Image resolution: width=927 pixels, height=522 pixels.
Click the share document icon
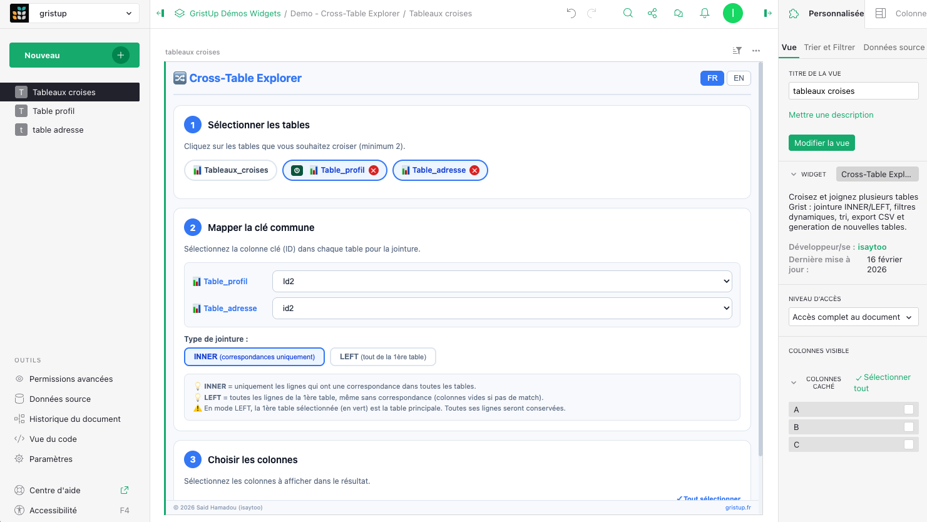click(652, 13)
